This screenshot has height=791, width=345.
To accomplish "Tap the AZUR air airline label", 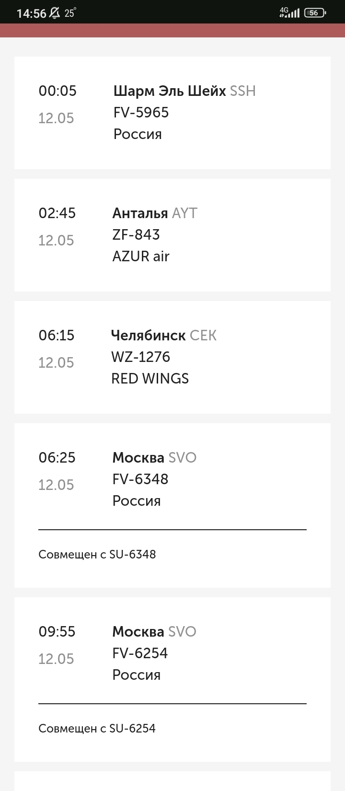I will (141, 256).
